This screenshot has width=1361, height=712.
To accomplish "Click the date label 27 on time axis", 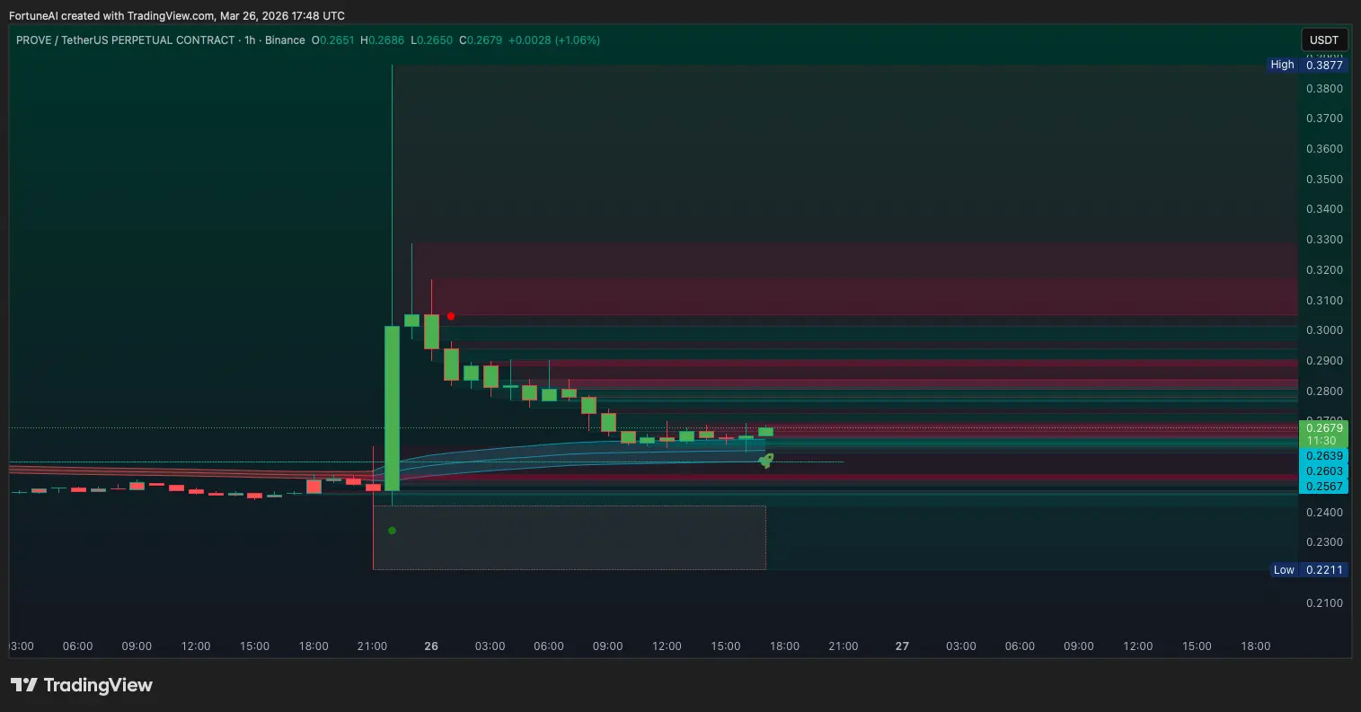I will point(902,646).
